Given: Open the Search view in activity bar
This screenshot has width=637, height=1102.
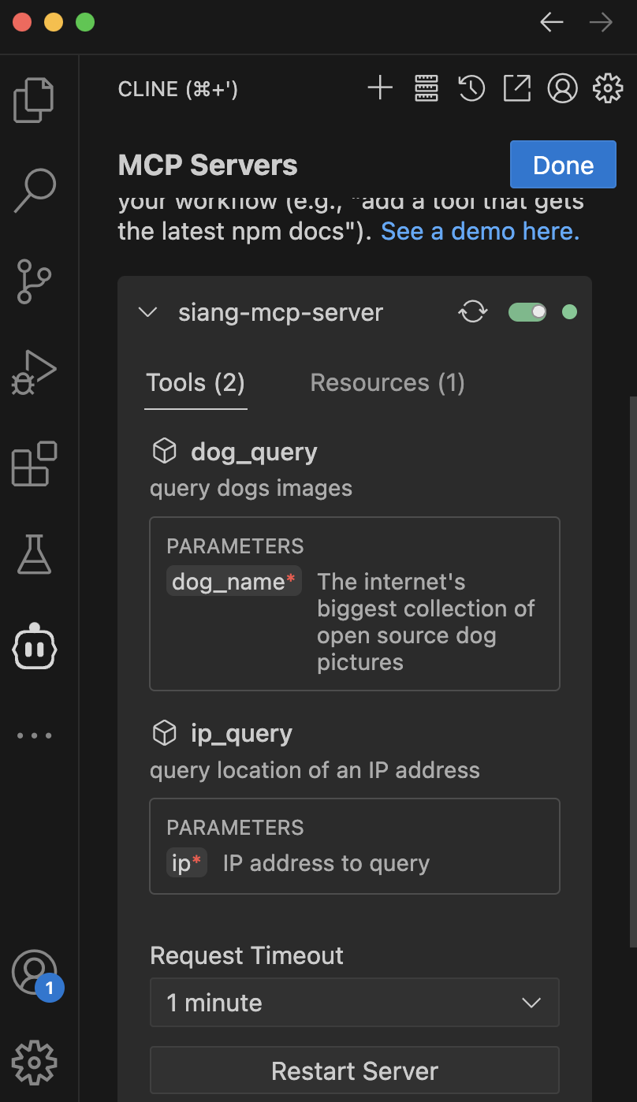Looking at the screenshot, I should pos(34,190).
